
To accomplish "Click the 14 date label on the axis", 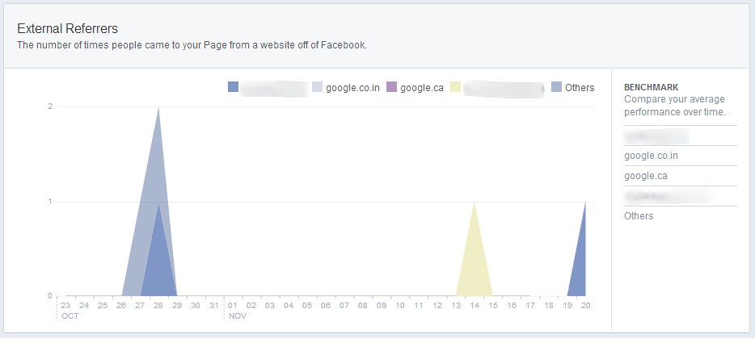I will point(475,306).
